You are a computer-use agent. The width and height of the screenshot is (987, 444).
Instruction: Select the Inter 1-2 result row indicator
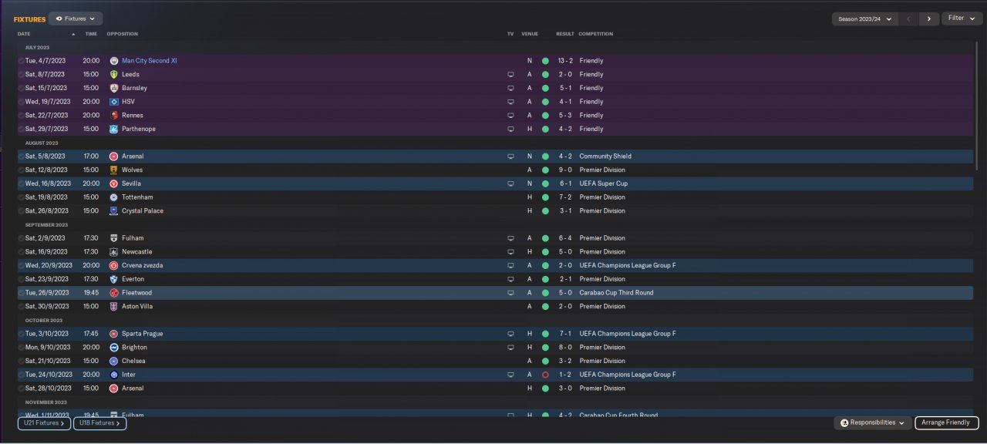click(545, 375)
